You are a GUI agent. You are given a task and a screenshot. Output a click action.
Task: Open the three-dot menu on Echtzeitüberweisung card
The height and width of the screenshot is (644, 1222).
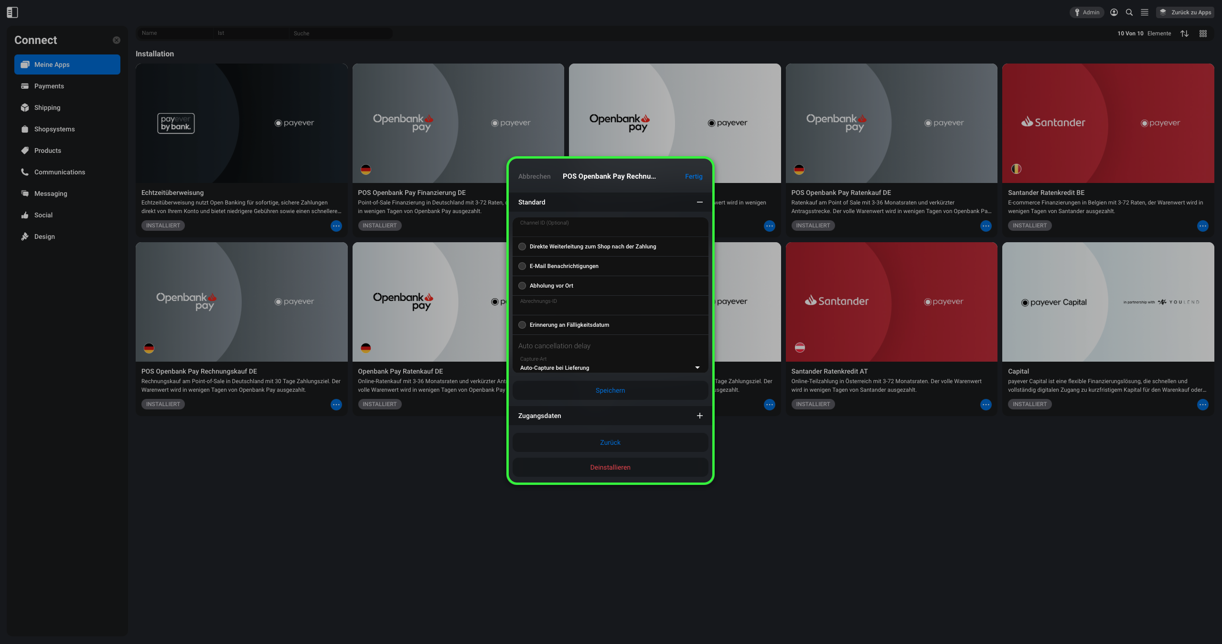(336, 226)
